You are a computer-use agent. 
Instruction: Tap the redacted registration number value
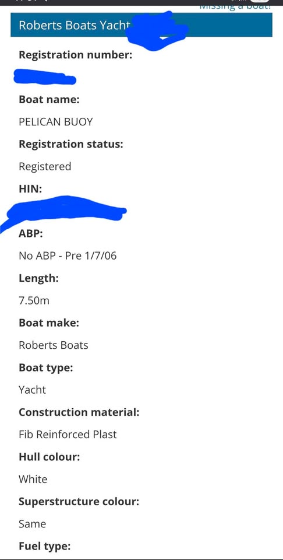45,77
